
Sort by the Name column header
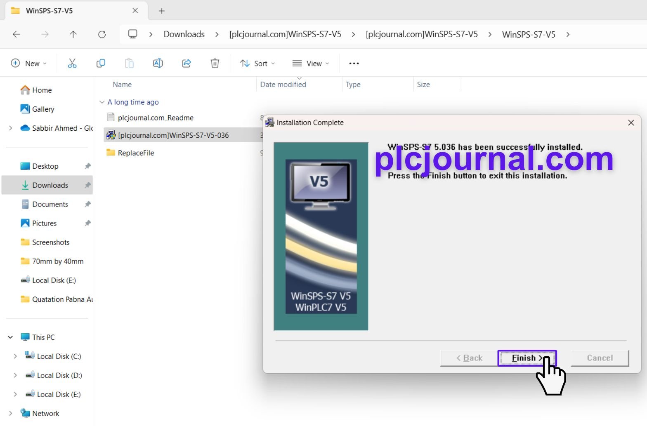(x=122, y=84)
